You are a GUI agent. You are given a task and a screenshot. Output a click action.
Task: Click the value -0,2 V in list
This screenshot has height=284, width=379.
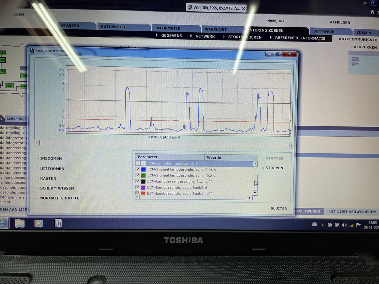[210, 176]
